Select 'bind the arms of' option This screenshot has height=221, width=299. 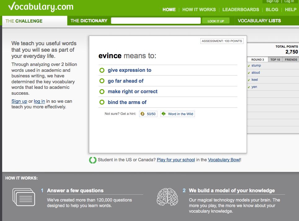tap(127, 102)
